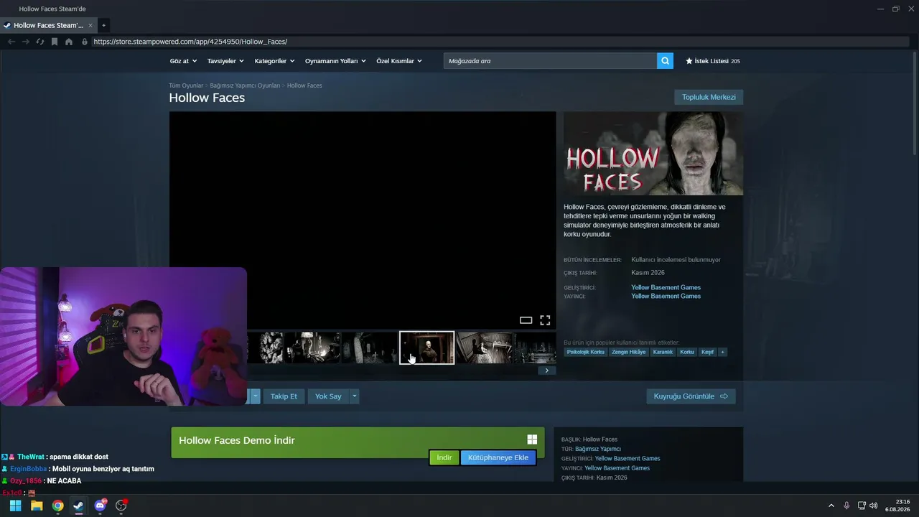Select the Zengin Hikâye tag

[x=629, y=352]
